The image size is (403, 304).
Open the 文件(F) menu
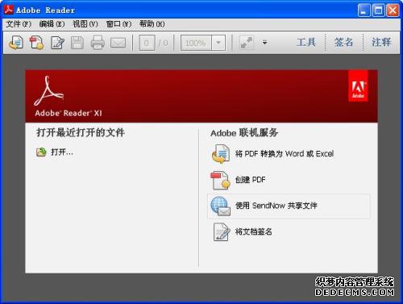click(x=19, y=24)
